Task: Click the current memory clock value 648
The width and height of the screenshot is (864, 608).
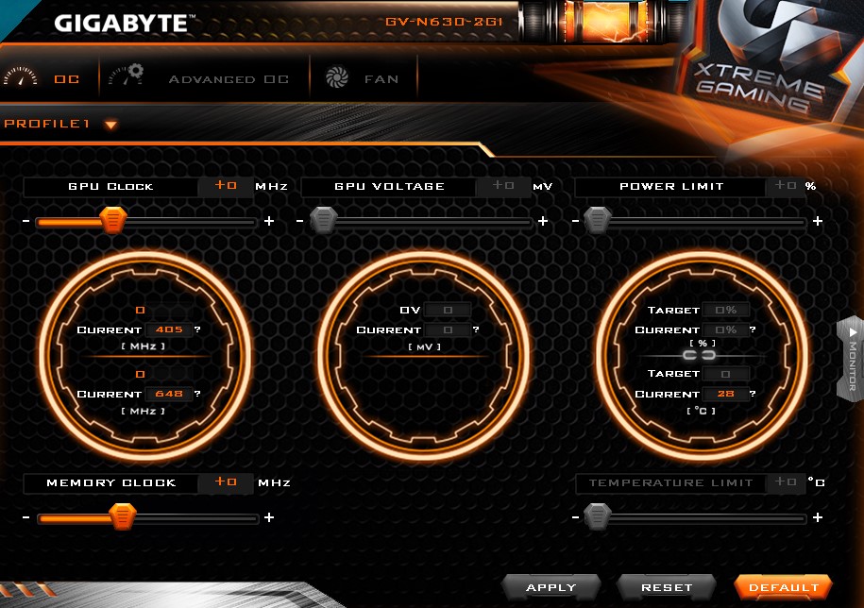Action: 169,393
